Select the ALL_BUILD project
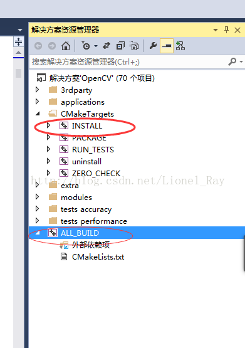The height and width of the screenshot is (348, 245). click(80, 233)
